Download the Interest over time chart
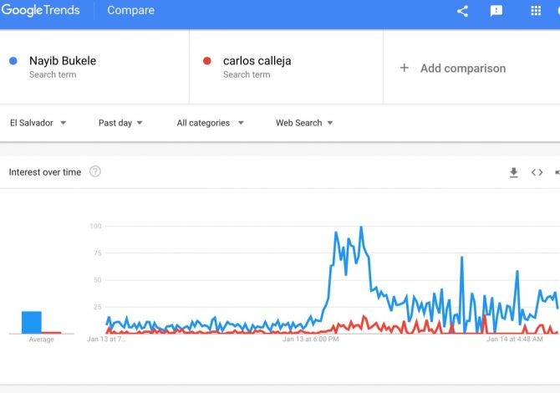The height and width of the screenshot is (393, 560). click(513, 172)
